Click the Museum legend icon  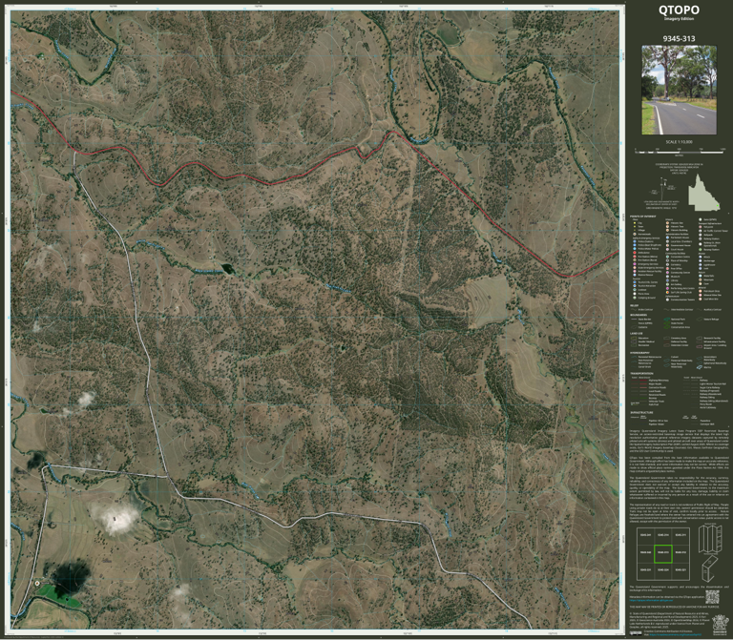(667, 277)
